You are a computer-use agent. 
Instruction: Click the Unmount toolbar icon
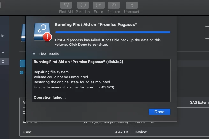coord(132,5)
